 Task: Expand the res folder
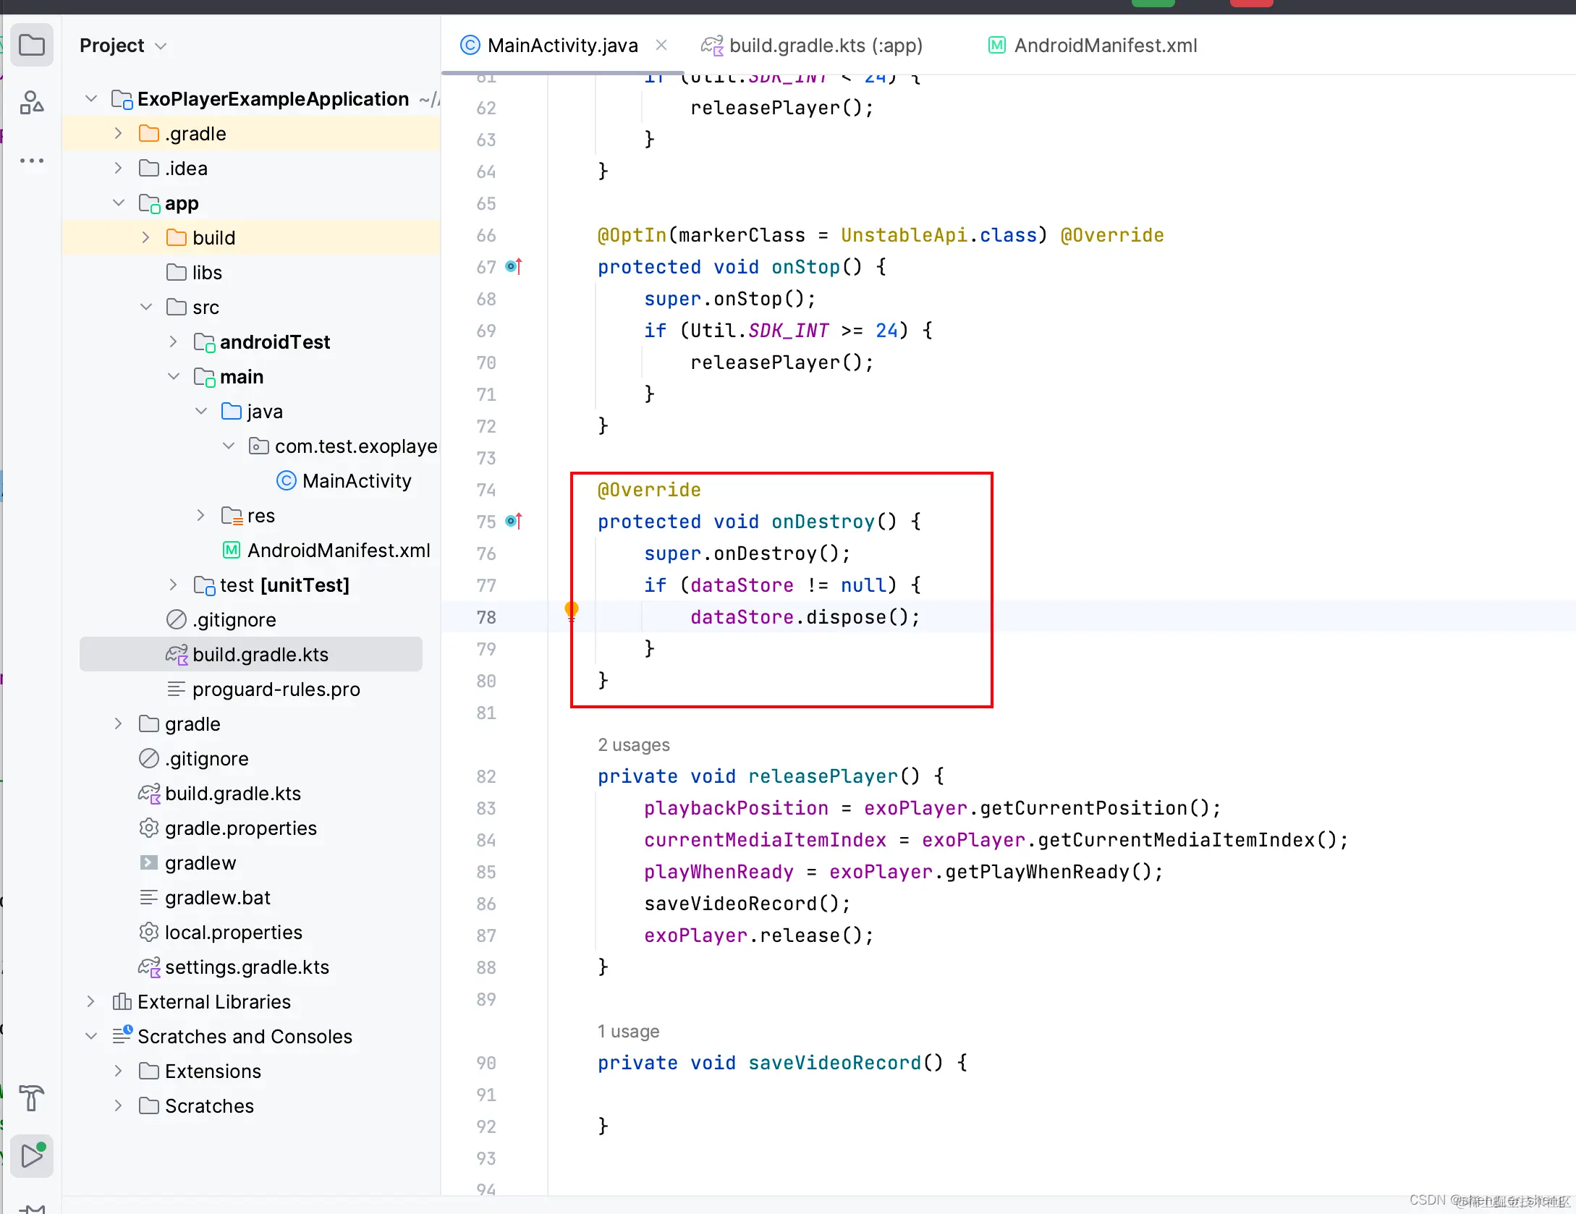pos(201,516)
